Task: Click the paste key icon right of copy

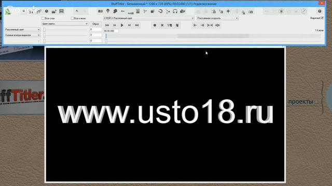Action: point(177,25)
